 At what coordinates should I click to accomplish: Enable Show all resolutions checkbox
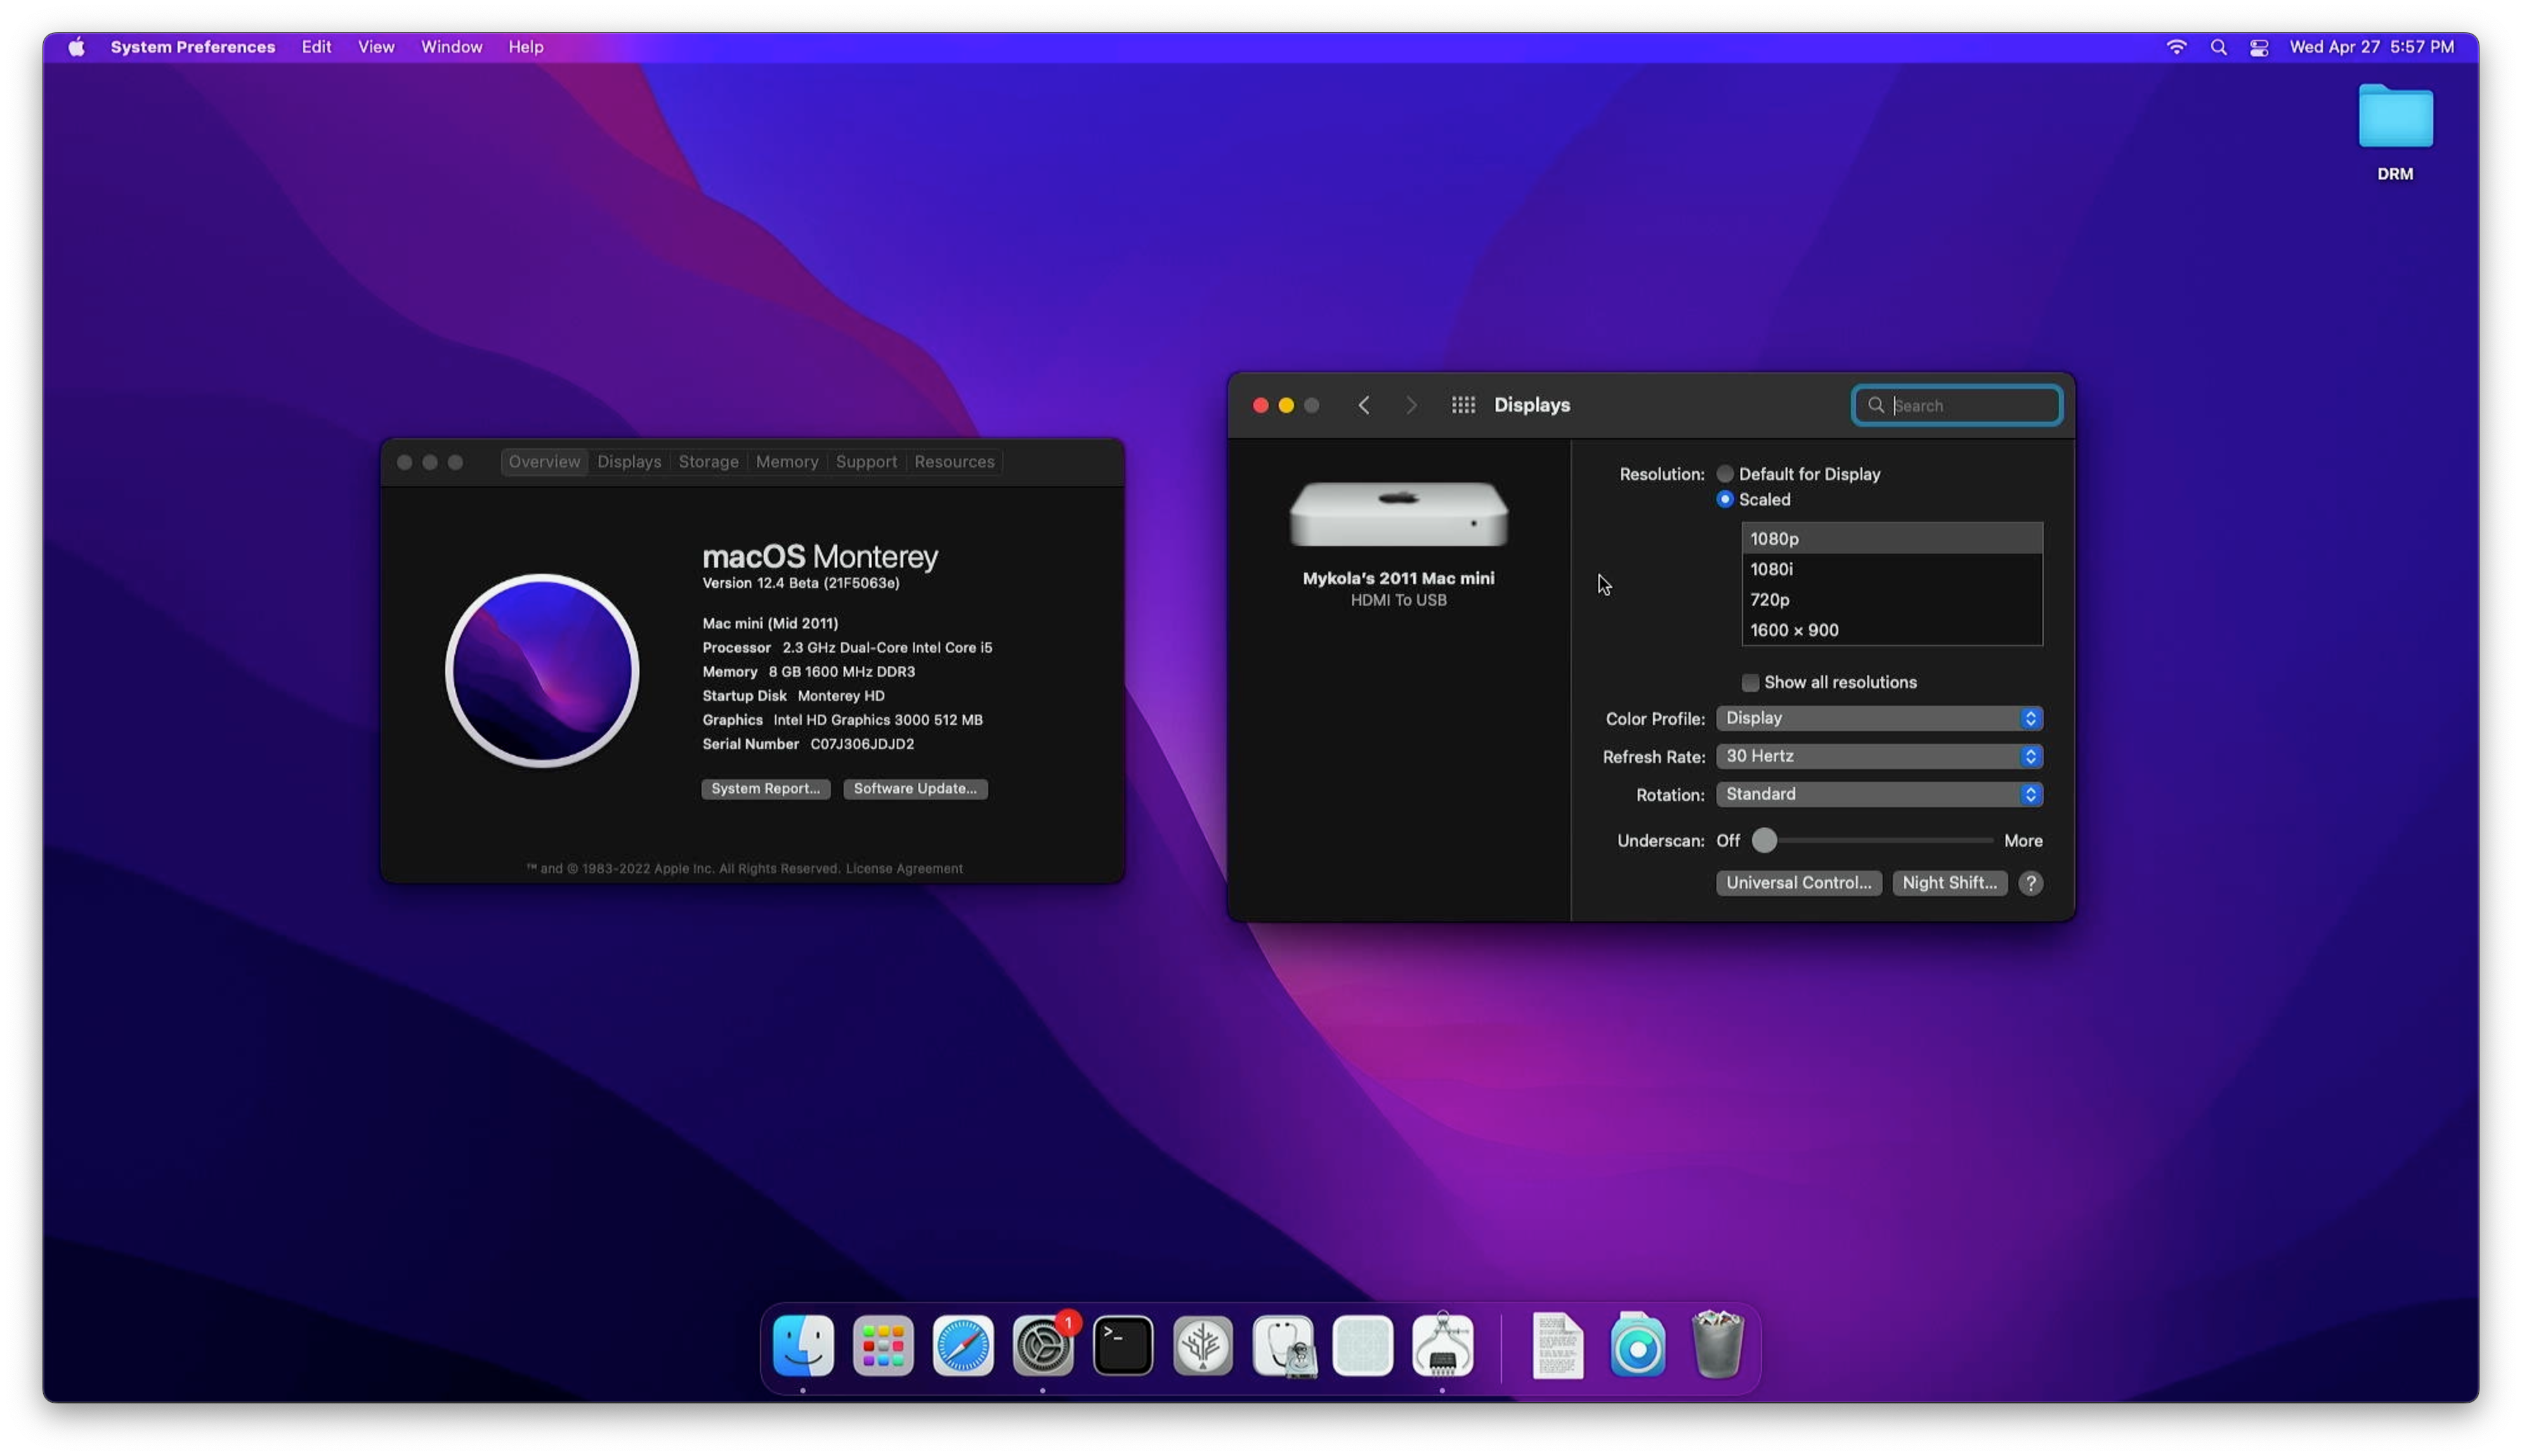click(x=1750, y=683)
